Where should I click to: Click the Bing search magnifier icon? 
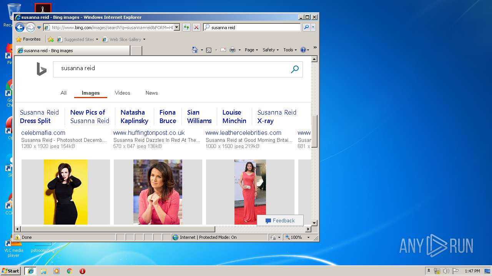click(x=295, y=69)
